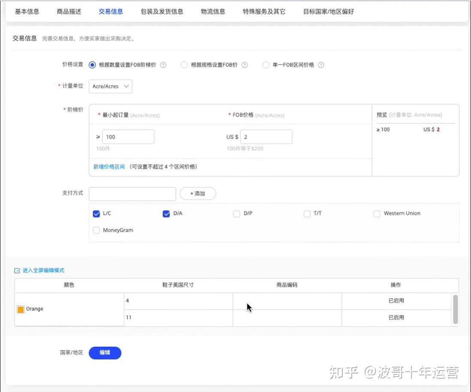Click the 操作 column header
This screenshot has height=392, width=471.
pos(396,285)
